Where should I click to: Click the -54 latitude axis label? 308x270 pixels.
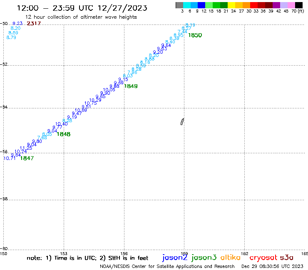pos(4,107)
